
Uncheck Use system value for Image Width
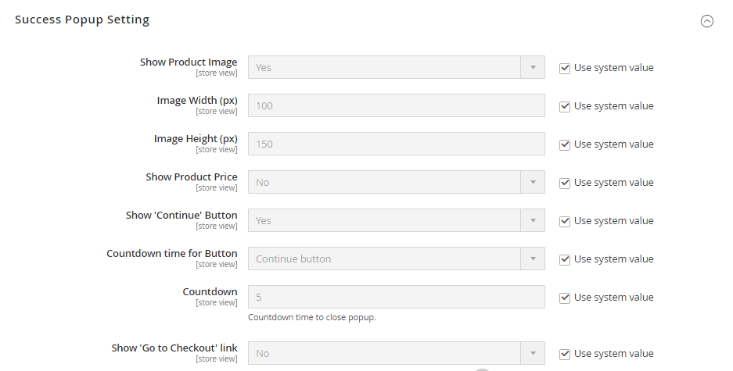[x=565, y=106]
